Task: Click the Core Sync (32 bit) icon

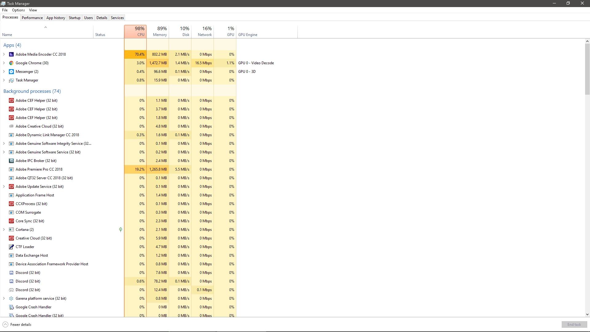Action: [11, 221]
